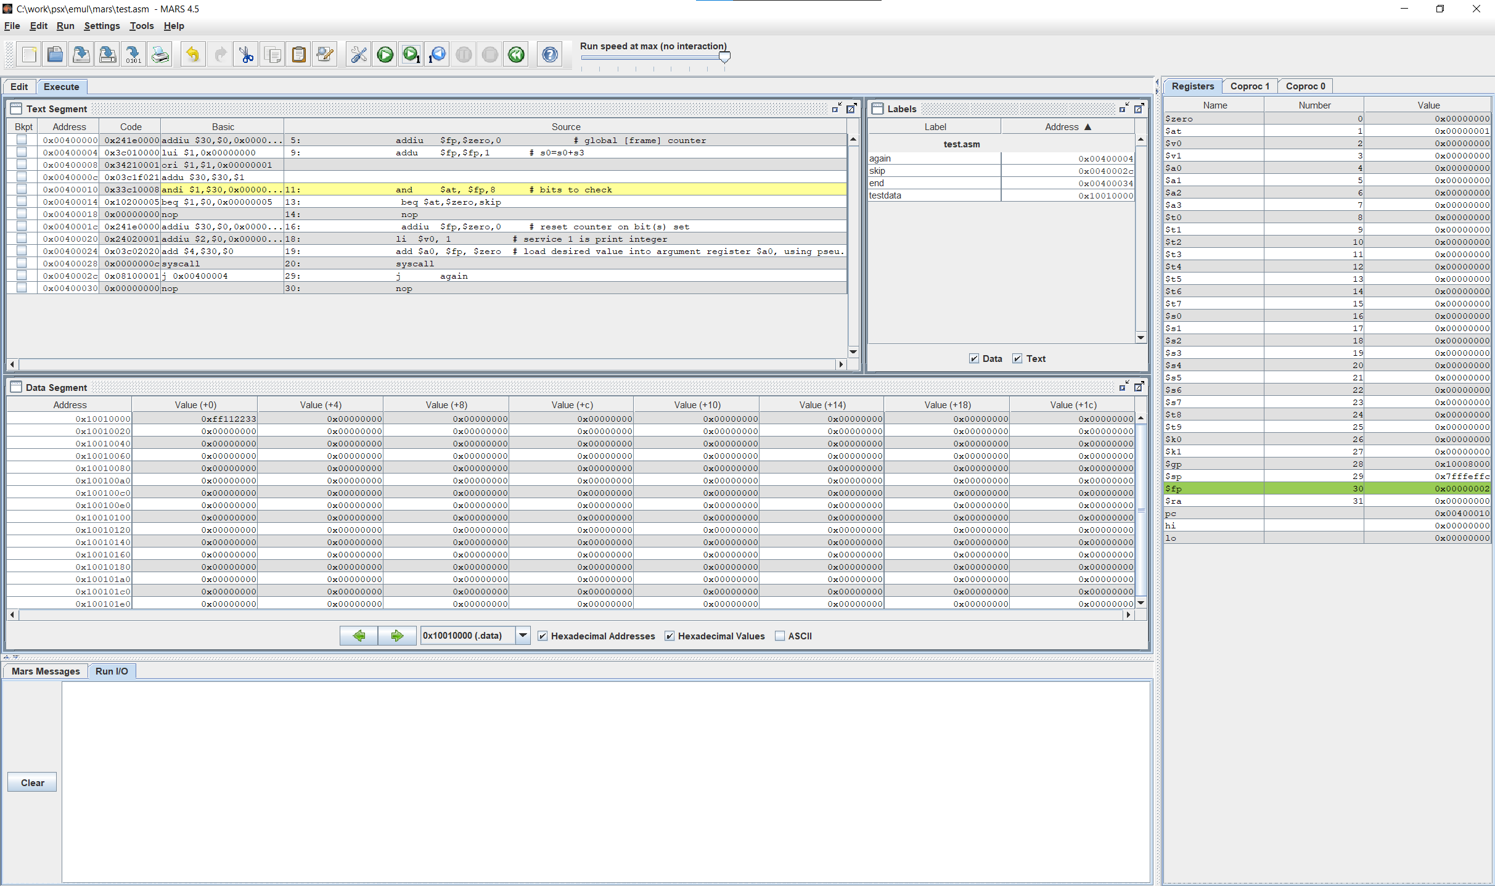Open the Help icon

pos(549,55)
